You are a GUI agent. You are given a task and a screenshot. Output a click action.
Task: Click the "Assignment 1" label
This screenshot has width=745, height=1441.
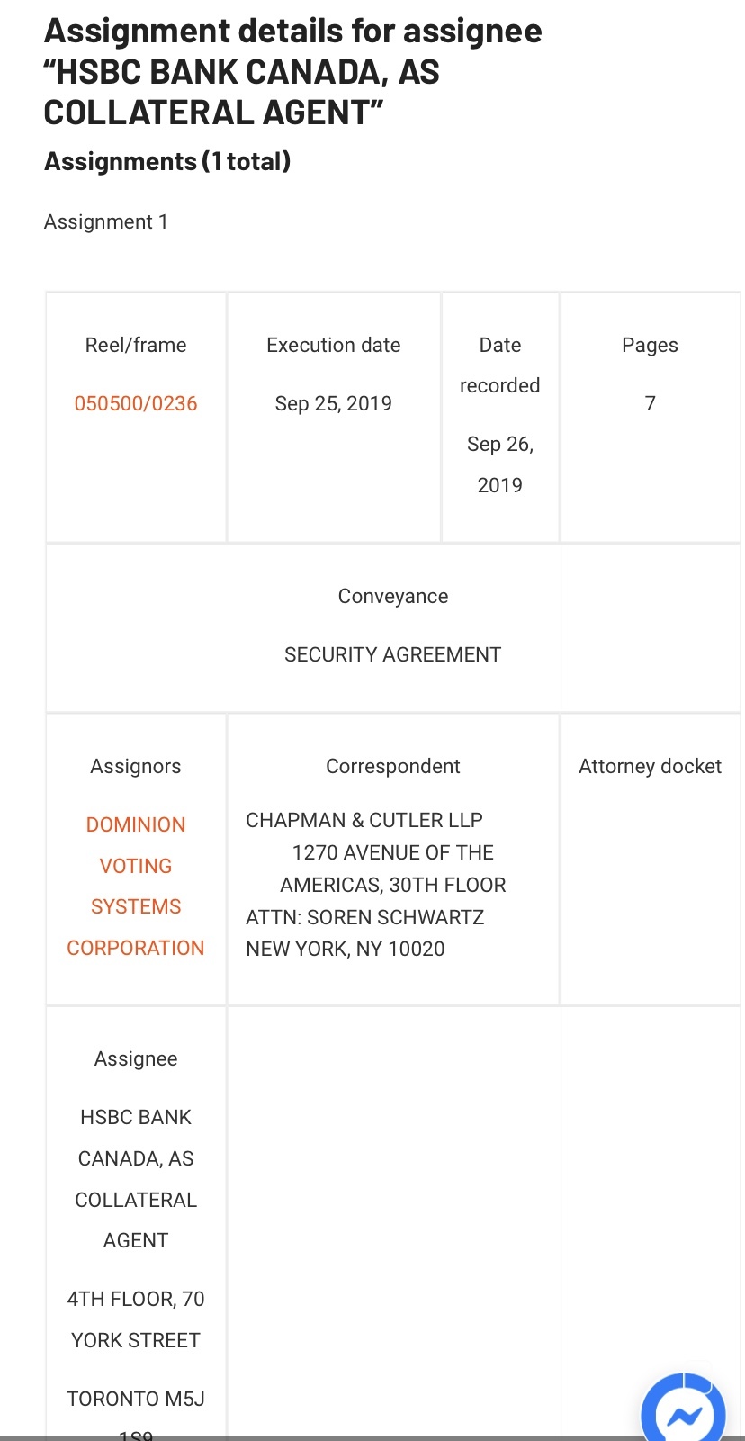click(x=106, y=222)
